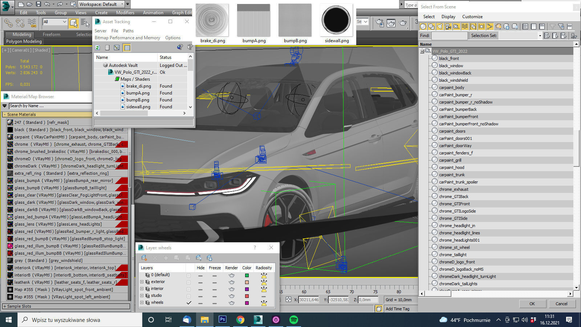
Task: Toggle Render teapot for the interior layer
Action: pyautogui.click(x=231, y=289)
